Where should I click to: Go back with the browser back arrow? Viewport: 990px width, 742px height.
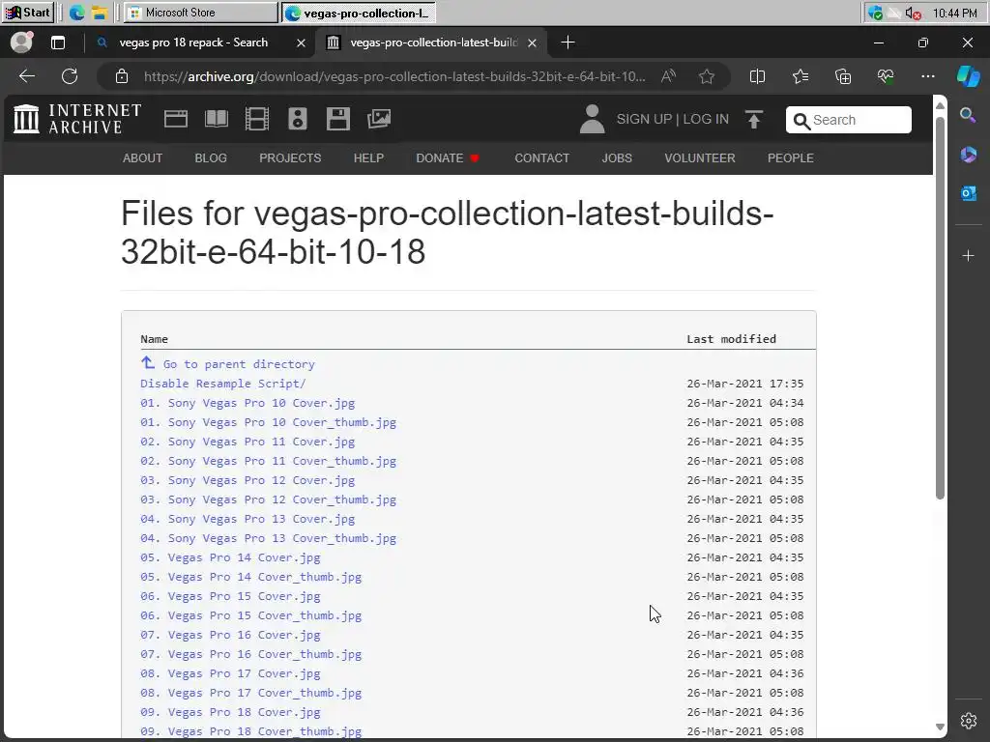click(x=26, y=76)
